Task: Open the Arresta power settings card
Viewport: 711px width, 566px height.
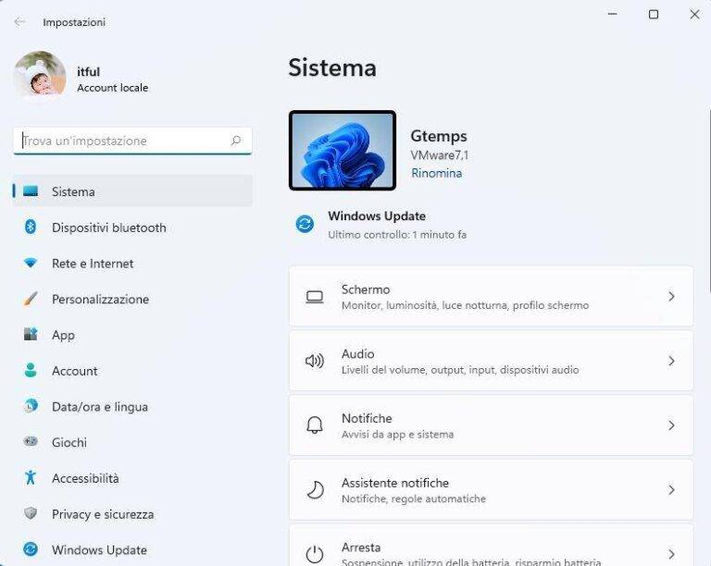Action: coord(491,546)
